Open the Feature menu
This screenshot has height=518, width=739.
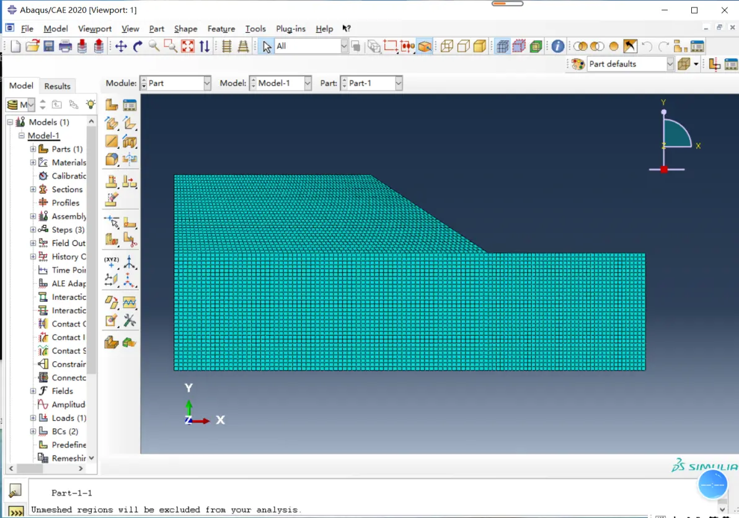[x=221, y=29]
